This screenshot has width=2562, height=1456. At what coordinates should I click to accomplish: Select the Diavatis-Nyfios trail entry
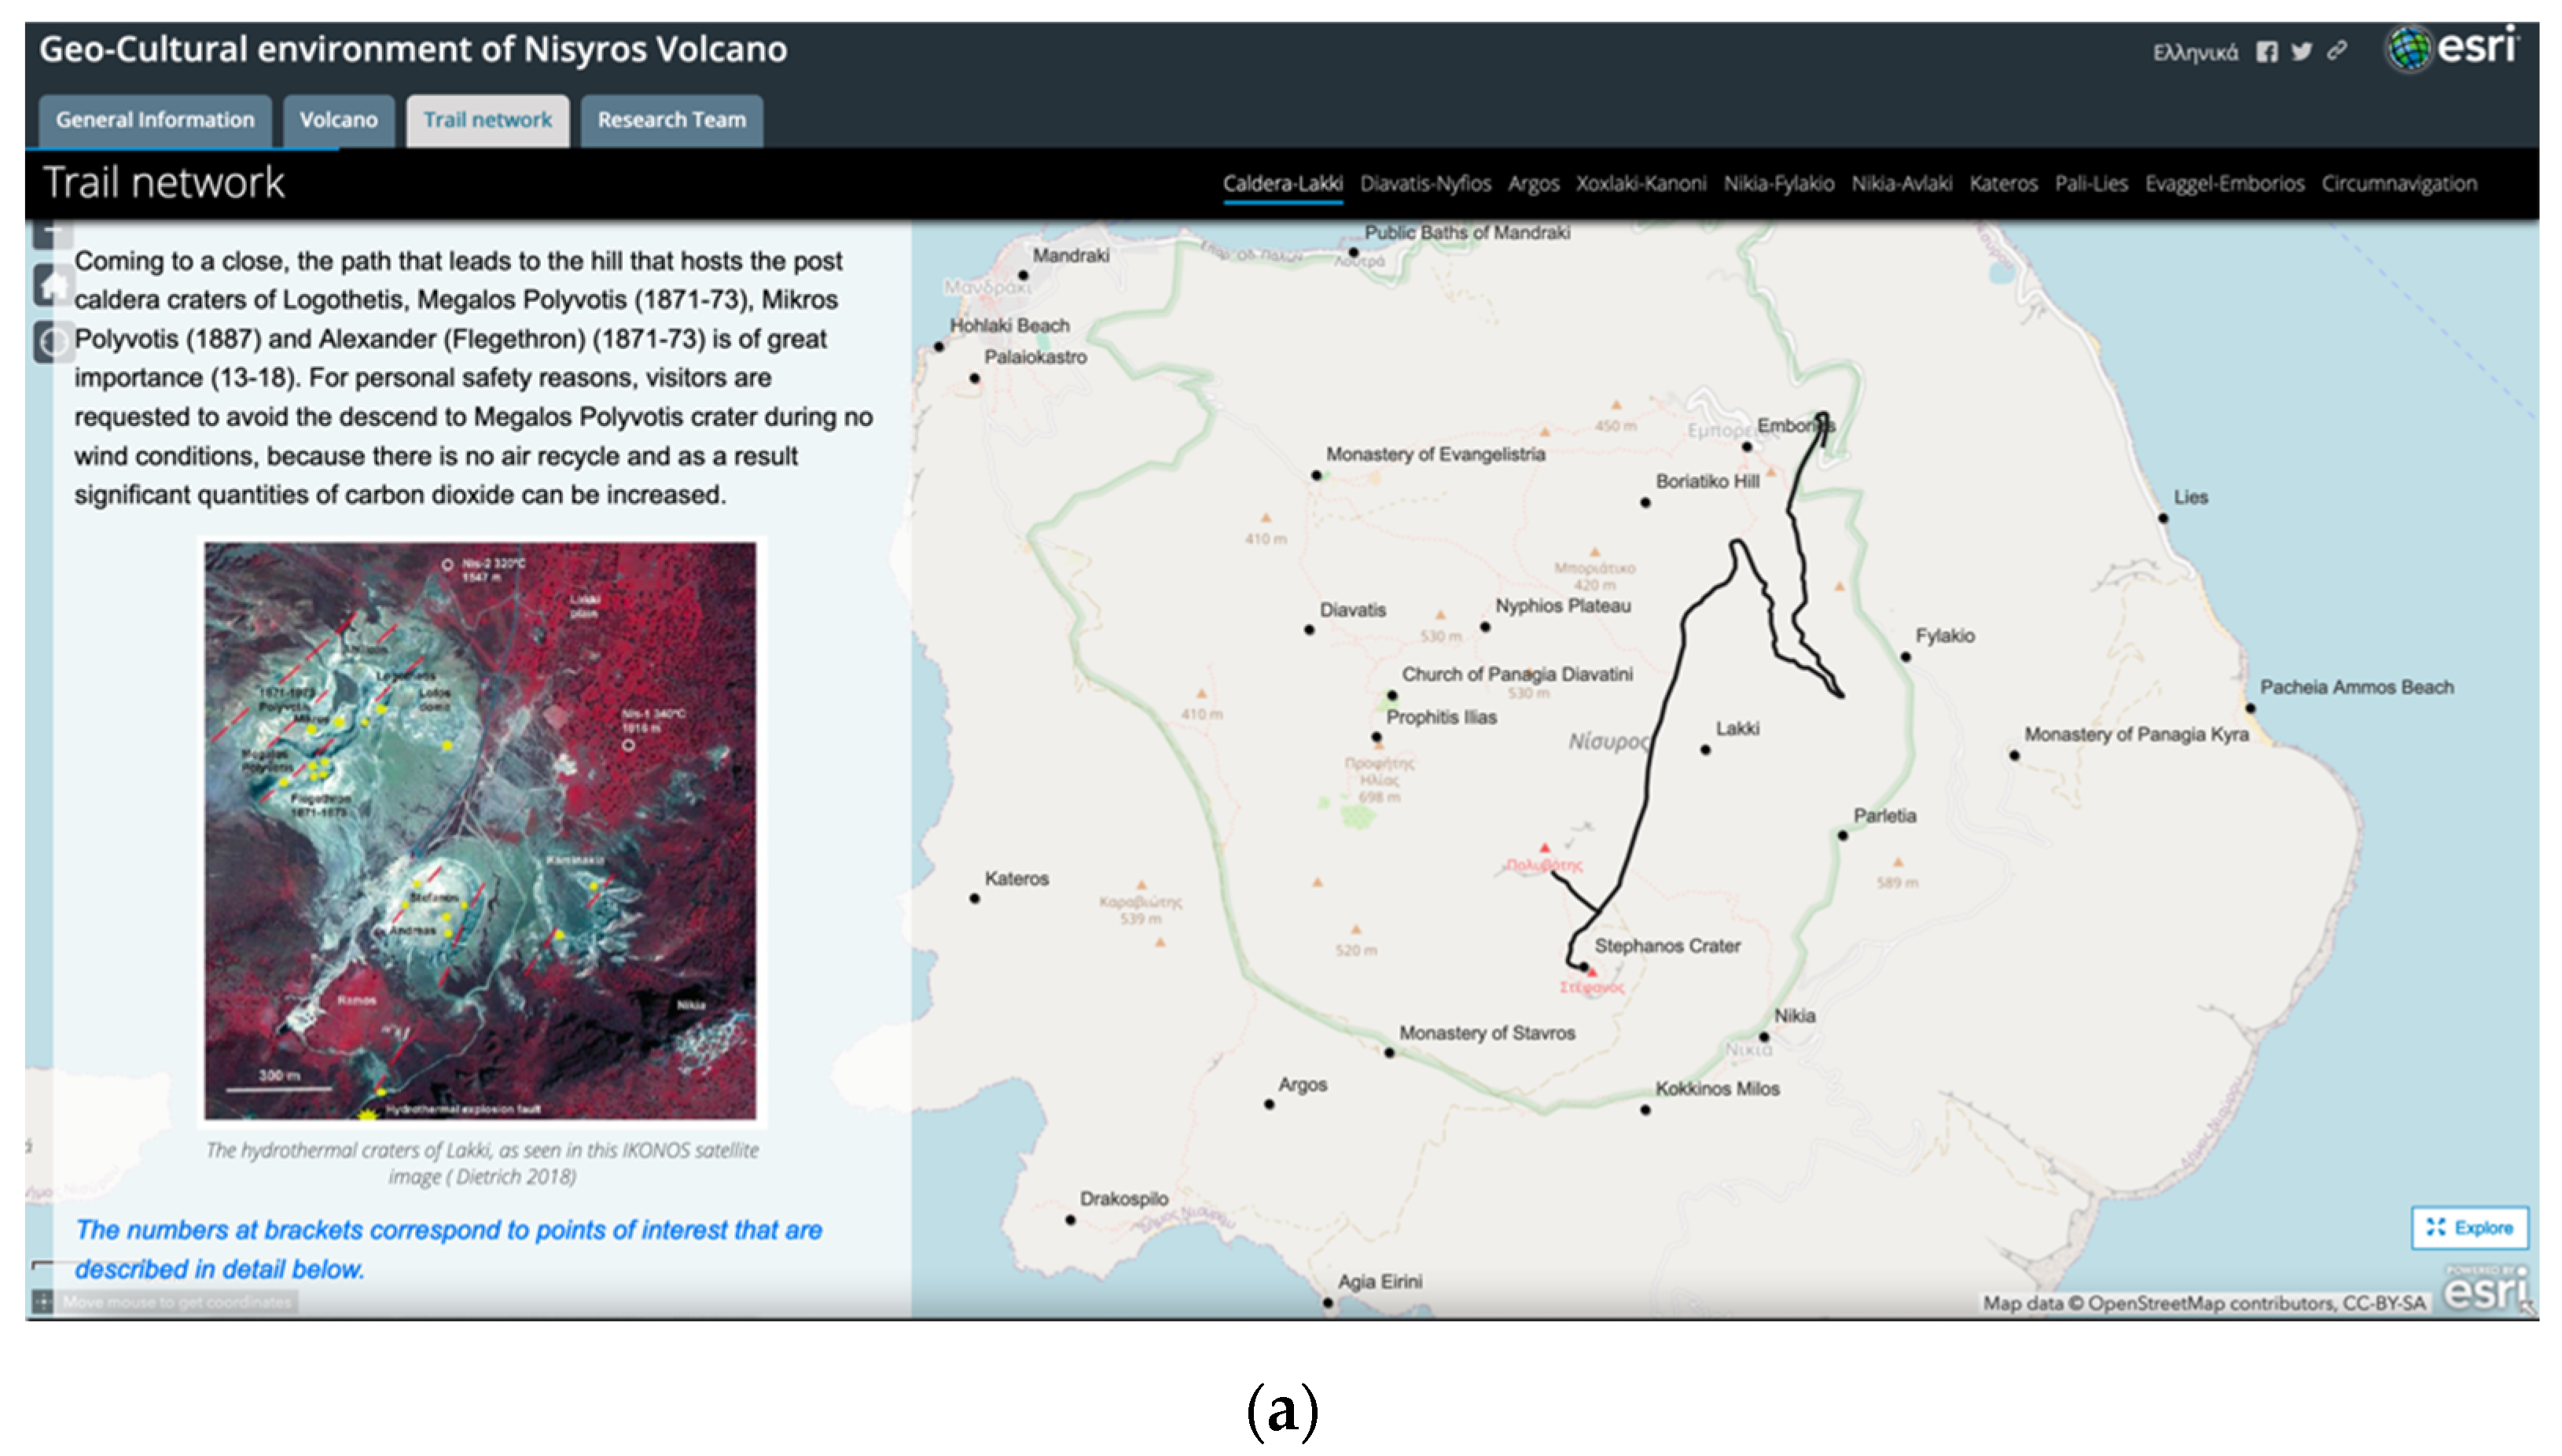tap(1424, 184)
